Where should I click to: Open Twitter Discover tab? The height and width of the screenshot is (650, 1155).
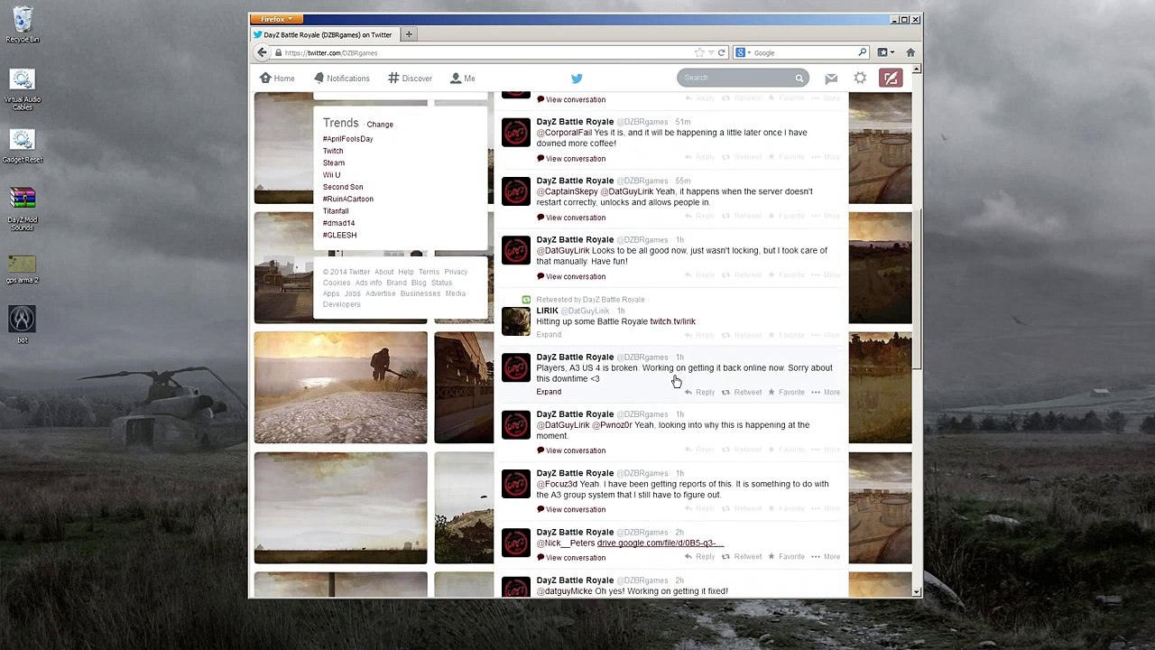pos(411,79)
